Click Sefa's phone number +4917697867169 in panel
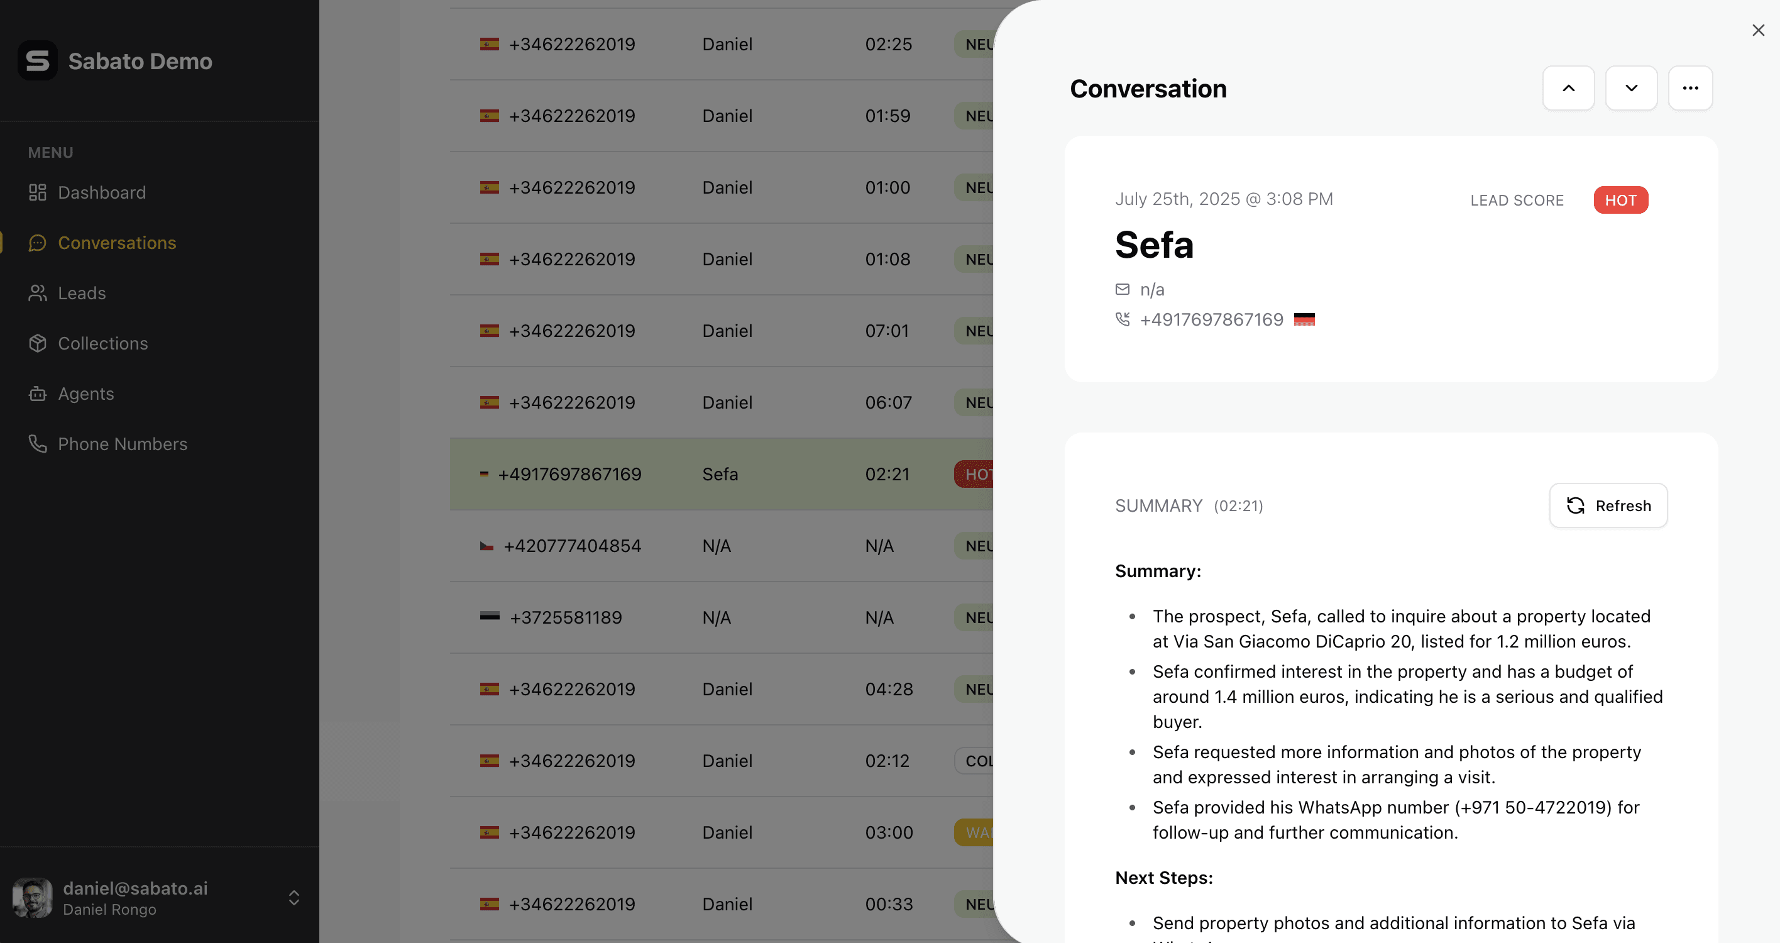 pyautogui.click(x=1211, y=319)
